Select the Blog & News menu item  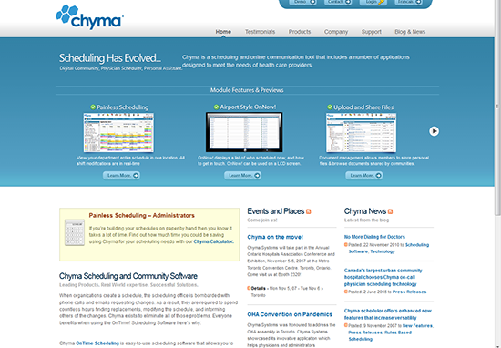(410, 32)
